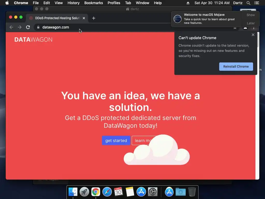
Task: Open the View menu
Action: pyautogui.click(x=59, y=3)
